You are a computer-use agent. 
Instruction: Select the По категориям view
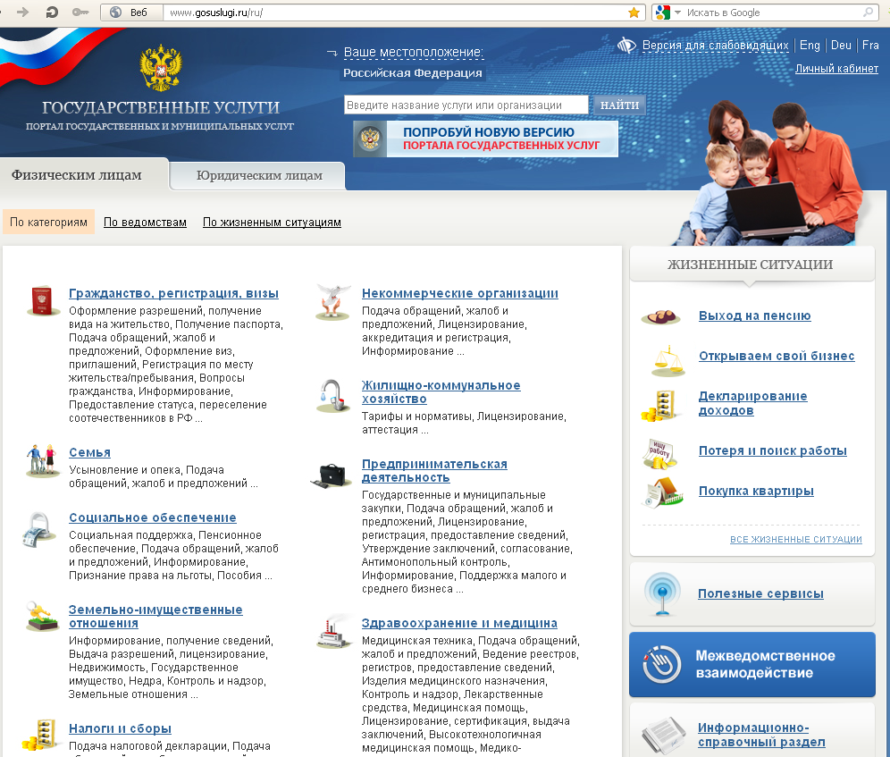tap(48, 222)
